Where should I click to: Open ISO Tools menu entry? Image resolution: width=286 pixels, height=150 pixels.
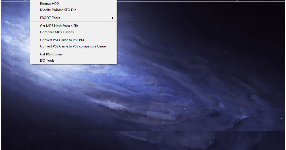tap(73, 61)
